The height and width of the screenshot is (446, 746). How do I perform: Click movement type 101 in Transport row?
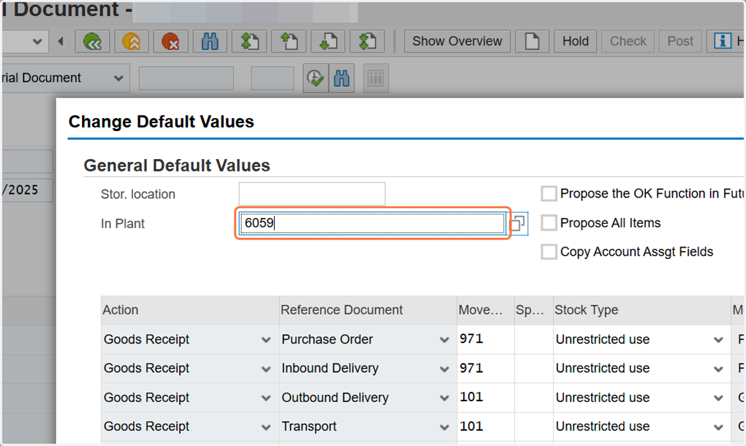tap(486, 427)
